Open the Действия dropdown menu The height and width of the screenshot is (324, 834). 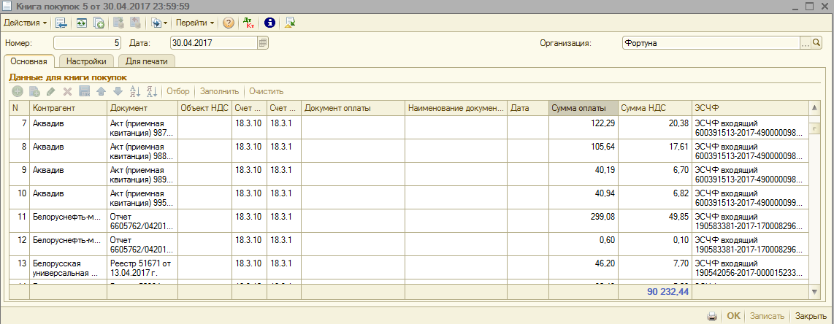pyautogui.click(x=26, y=23)
